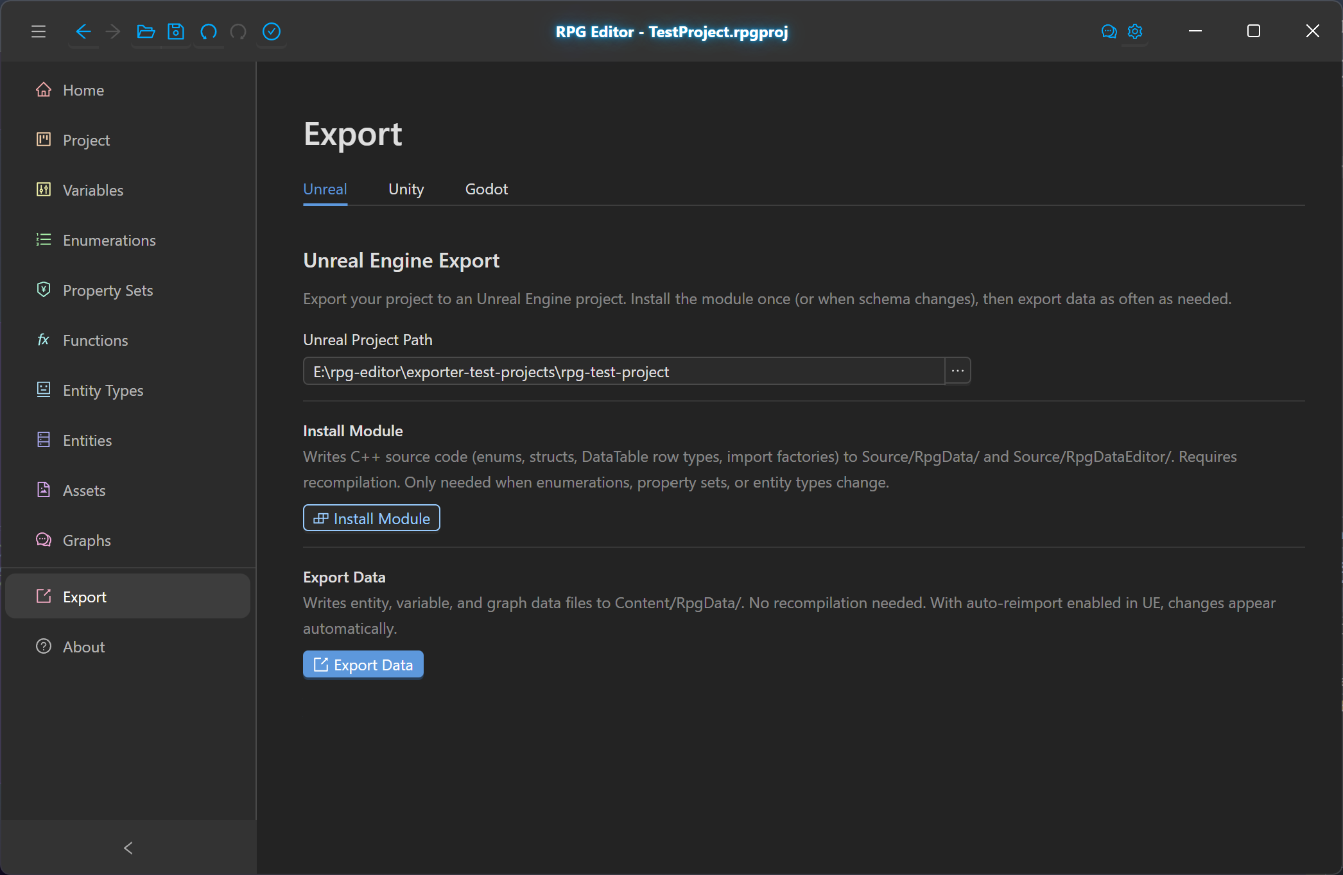Click the About question mark icon
The width and height of the screenshot is (1343, 875).
44,647
